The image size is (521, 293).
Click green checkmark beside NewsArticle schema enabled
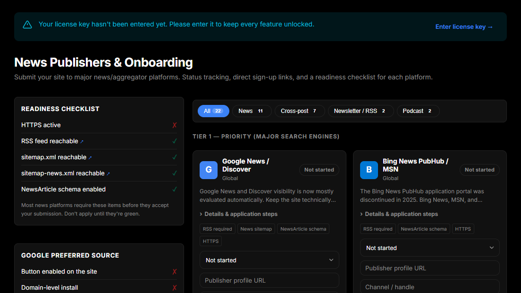(175, 189)
